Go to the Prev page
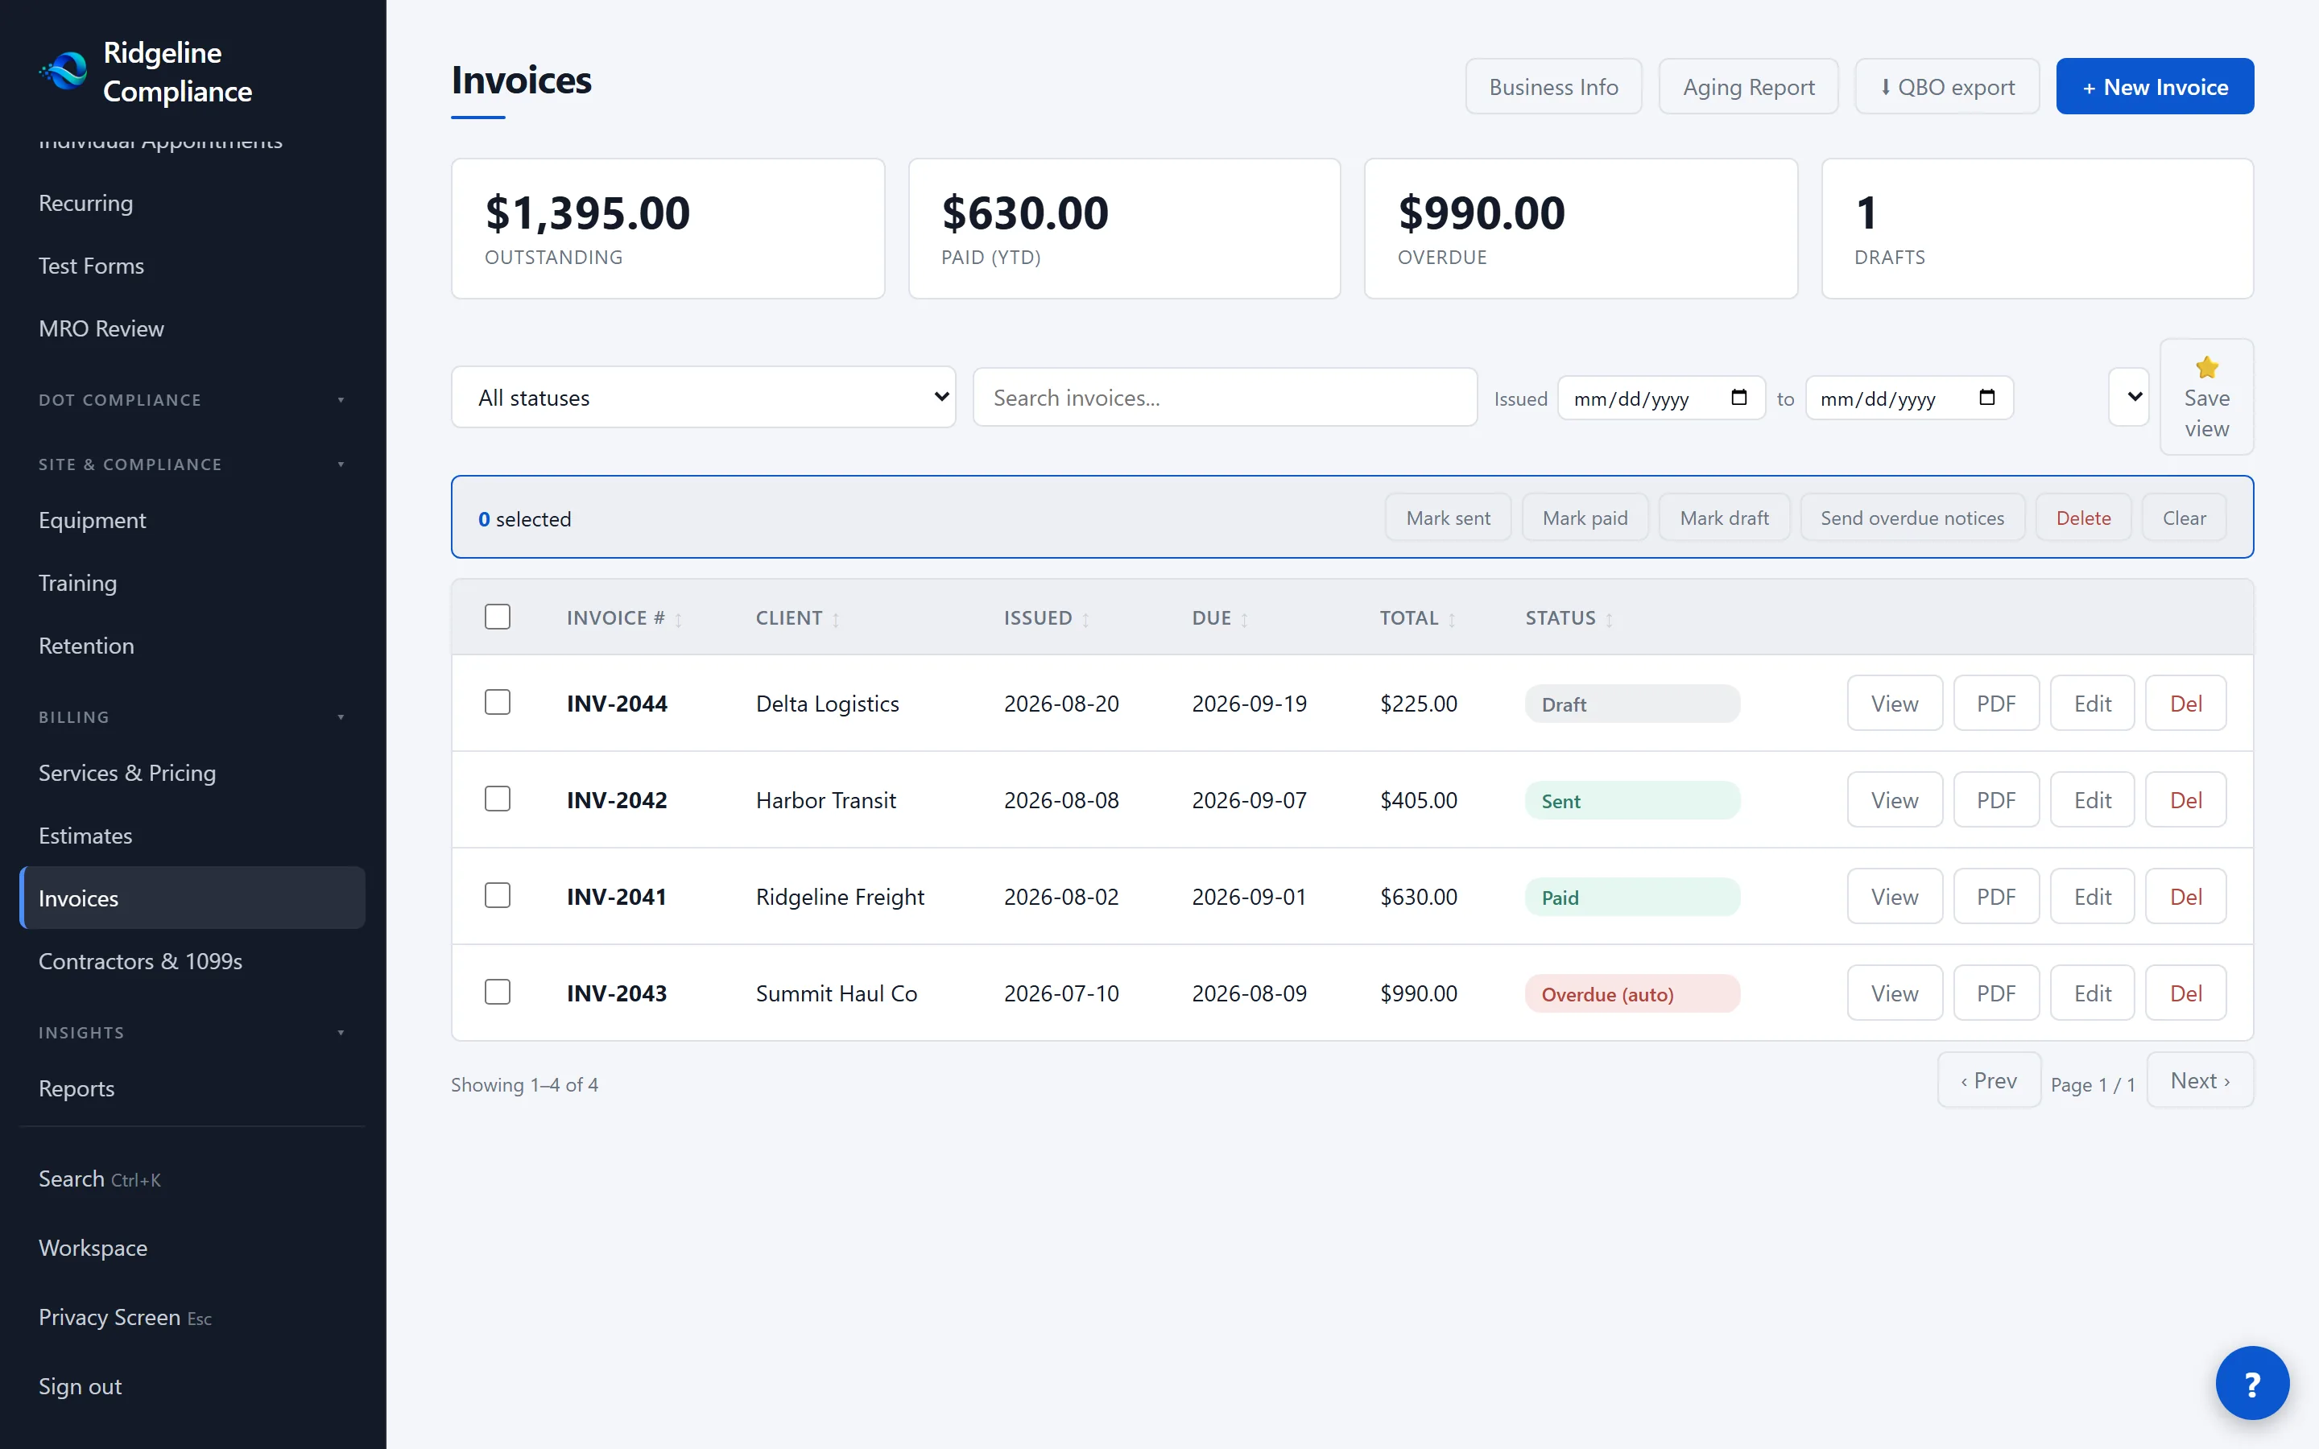2319x1449 pixels. 1990,1080
